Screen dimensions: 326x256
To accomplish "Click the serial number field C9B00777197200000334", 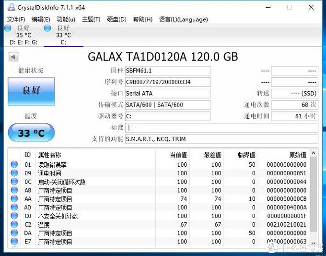I will [168, 82].
